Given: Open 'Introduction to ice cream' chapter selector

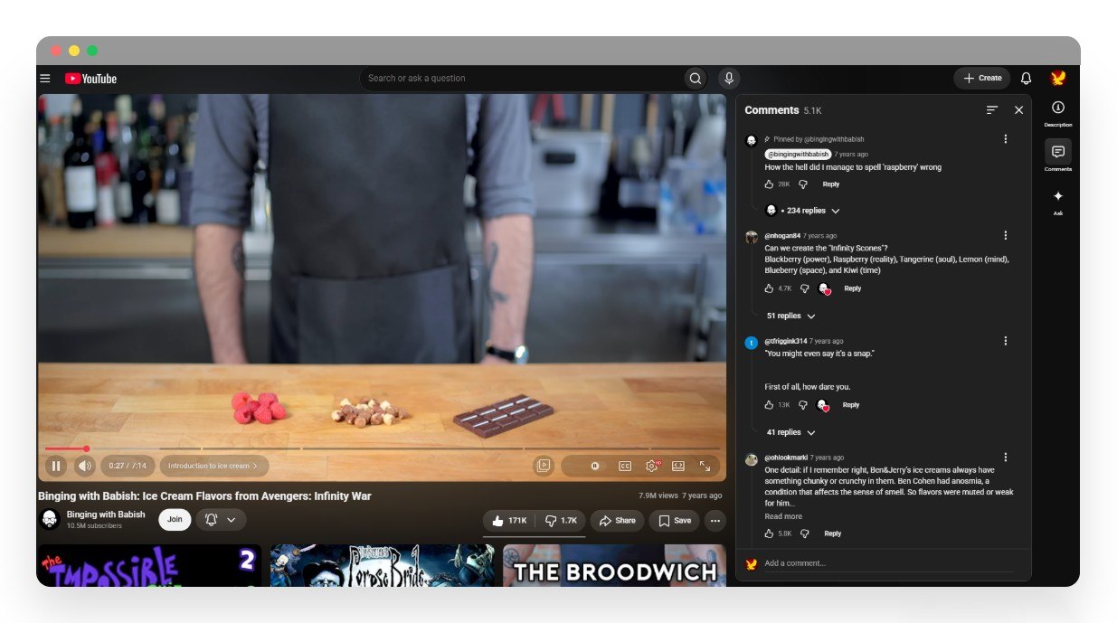Looking at the screenshot, I should click(214, 466).
